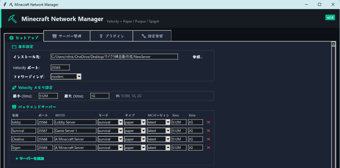Click the MCバージョン column header
This screenshot has height=168, width=340.
click(x=158, y=115)
